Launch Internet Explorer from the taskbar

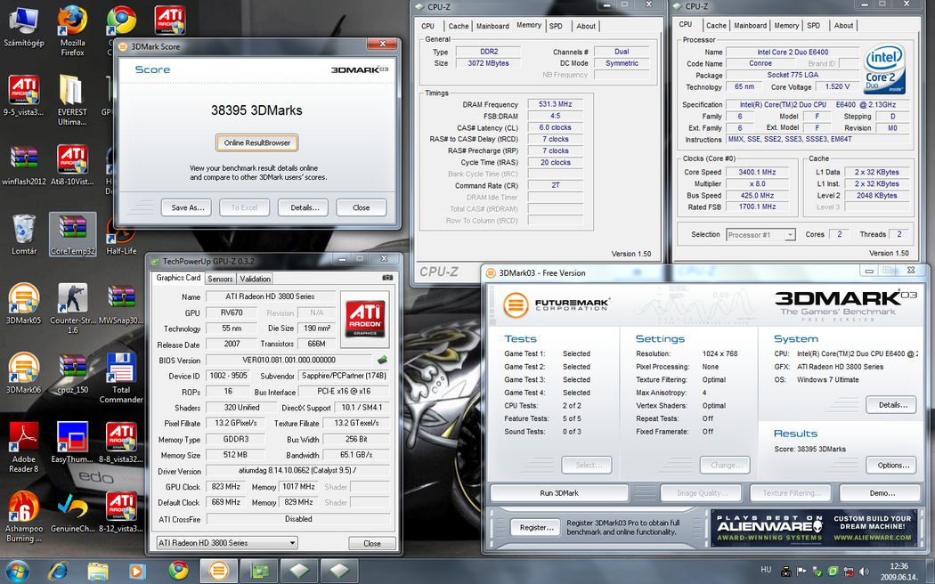coord(58,571)
